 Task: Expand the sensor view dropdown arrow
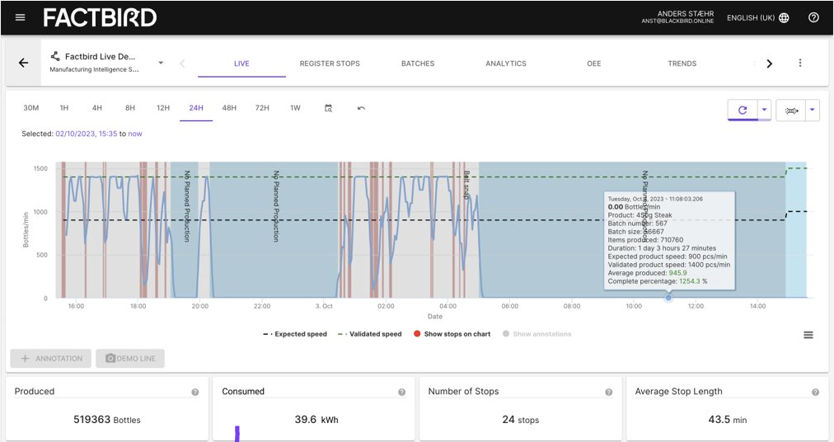(x=813, y=110)
